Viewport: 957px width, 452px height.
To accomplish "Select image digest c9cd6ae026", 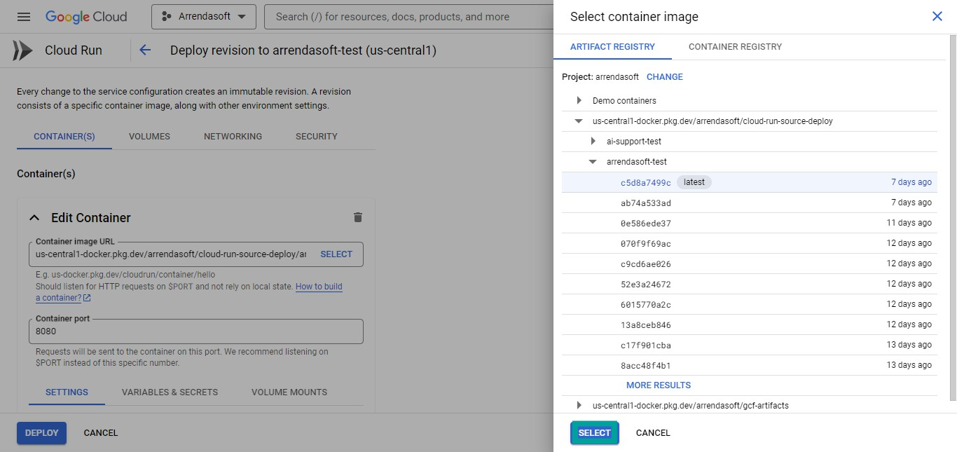I will [749, 263].
